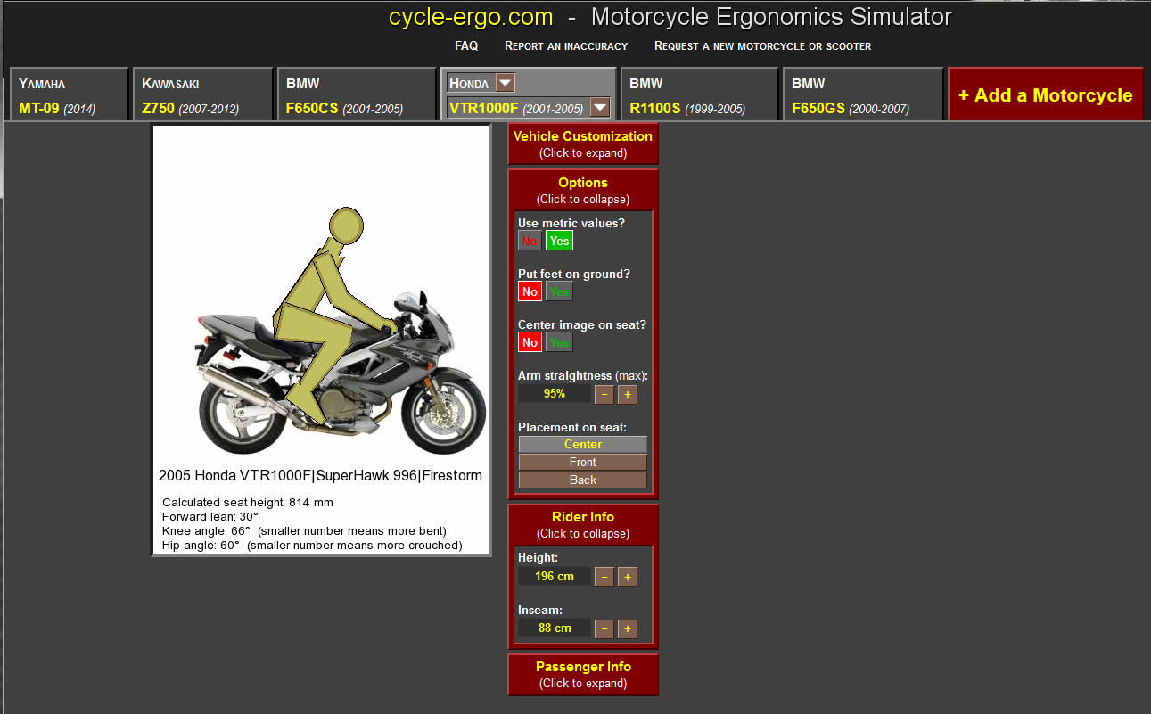Open the VTR1000F model dropdown arrow
The image size is (1151, 714).
pyautogui.click(x=600, y=108)
